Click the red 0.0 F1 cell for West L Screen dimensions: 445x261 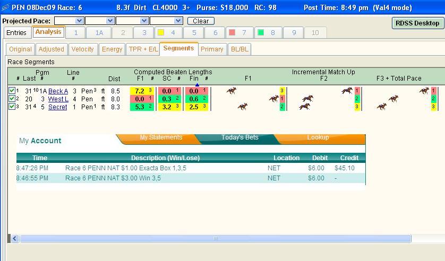(x=142, y=99)
